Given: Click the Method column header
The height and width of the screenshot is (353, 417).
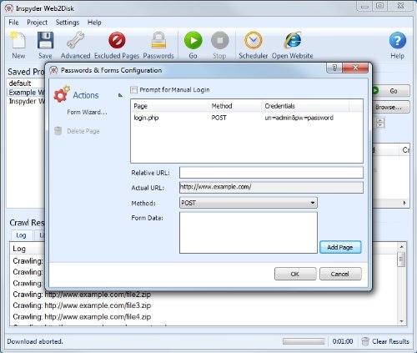Looking at the screenshot, I should [x=235, y=106].
